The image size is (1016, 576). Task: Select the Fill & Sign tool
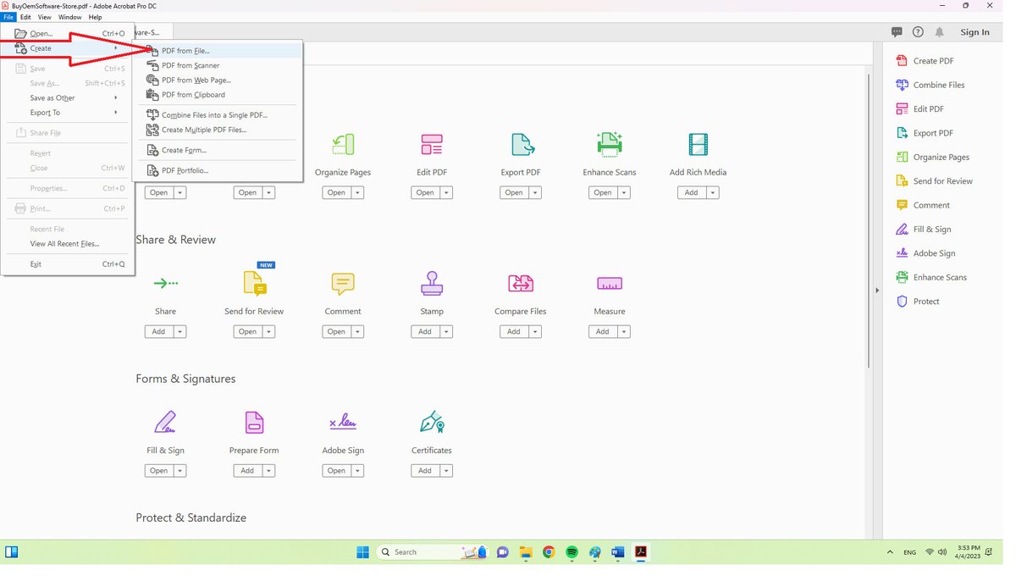pyautogui.click(x=165, y=424)
